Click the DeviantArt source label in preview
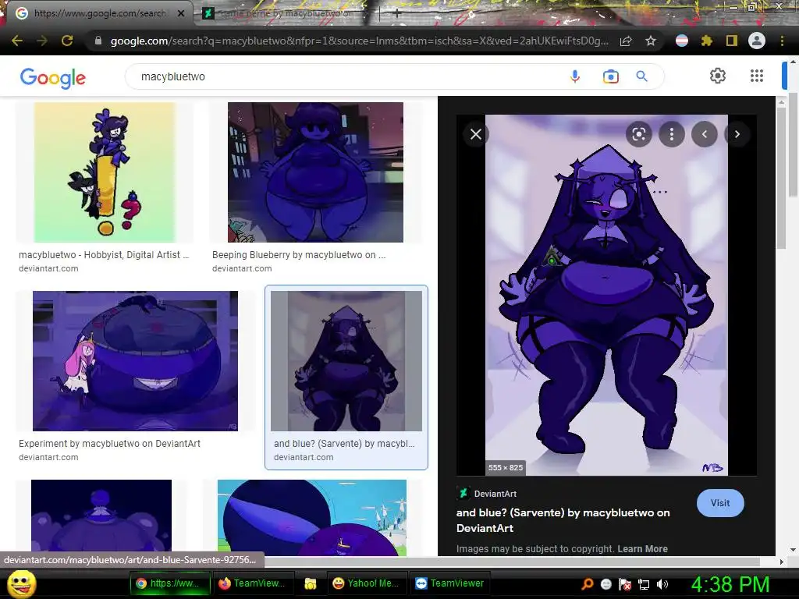Image resolution: width=799 pixels, height=599 pixels. tap(495, 494)
